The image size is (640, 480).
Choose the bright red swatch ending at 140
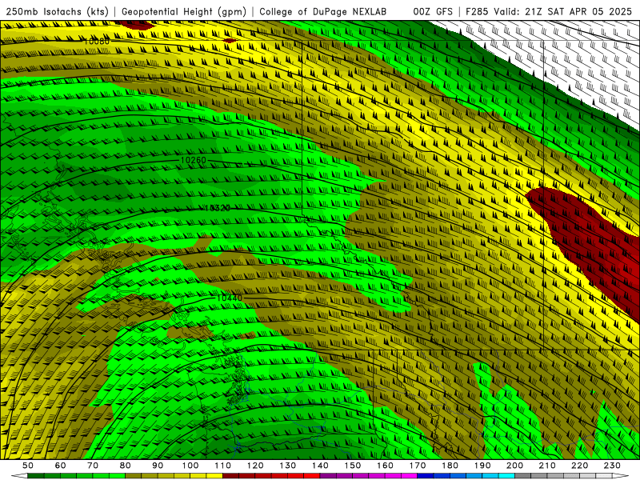312,476
